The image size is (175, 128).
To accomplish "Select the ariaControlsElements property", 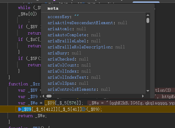I will pyautogui.click(x=79, y=89).
